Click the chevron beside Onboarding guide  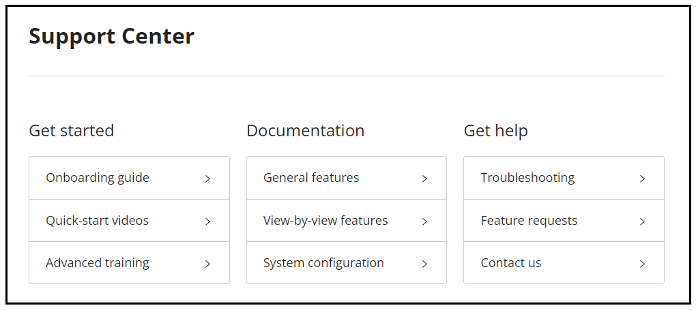(x=207, y=179)
